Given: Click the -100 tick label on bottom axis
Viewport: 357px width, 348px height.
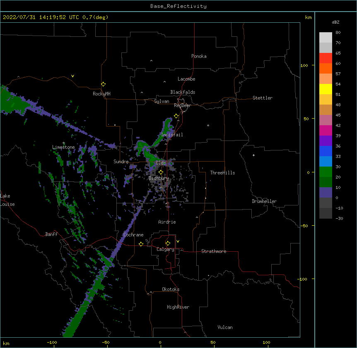Looking at the screenshot, I should (52, 342).
